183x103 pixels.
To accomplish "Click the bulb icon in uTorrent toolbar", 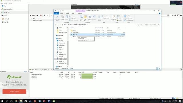I will pyautogui.click(x=172, y=15).
